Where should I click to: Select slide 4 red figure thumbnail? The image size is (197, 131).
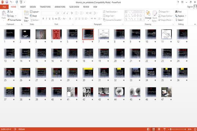pyautogui.click(x=56, y=34)
